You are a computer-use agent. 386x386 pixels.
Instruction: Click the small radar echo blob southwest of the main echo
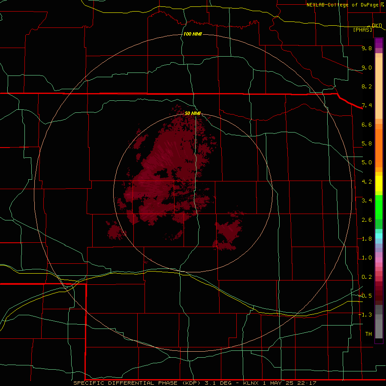115,231
